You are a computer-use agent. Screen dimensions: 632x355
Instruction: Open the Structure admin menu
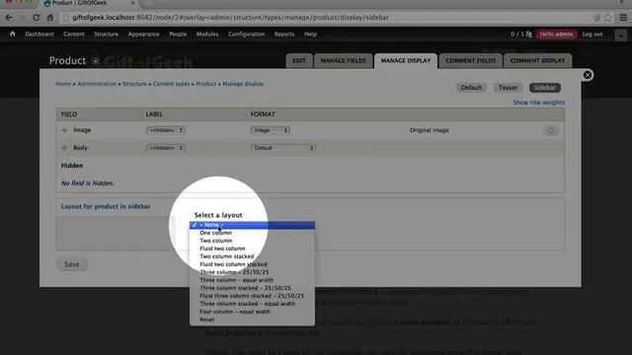point(106,35)
